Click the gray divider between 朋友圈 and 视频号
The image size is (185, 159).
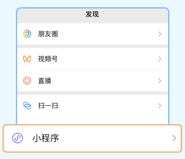(92, 46)
